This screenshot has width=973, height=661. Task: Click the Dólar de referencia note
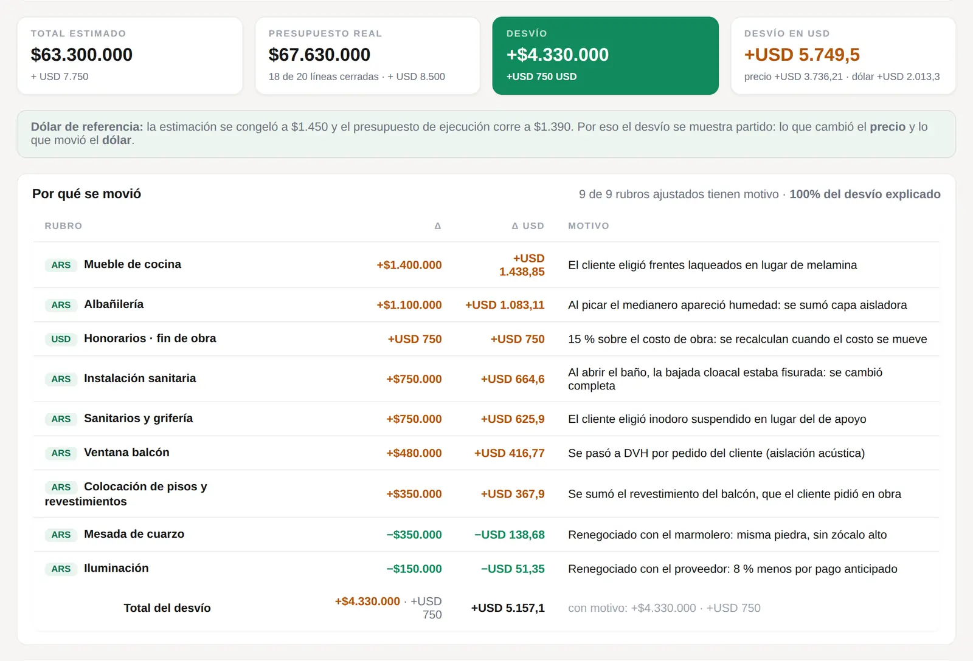click(486, 134)
